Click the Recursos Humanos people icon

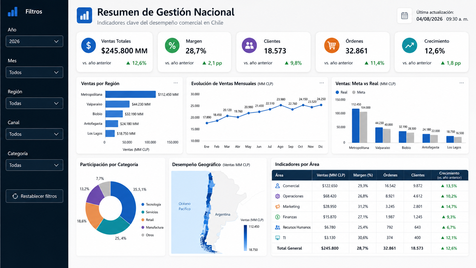point(278,227)
